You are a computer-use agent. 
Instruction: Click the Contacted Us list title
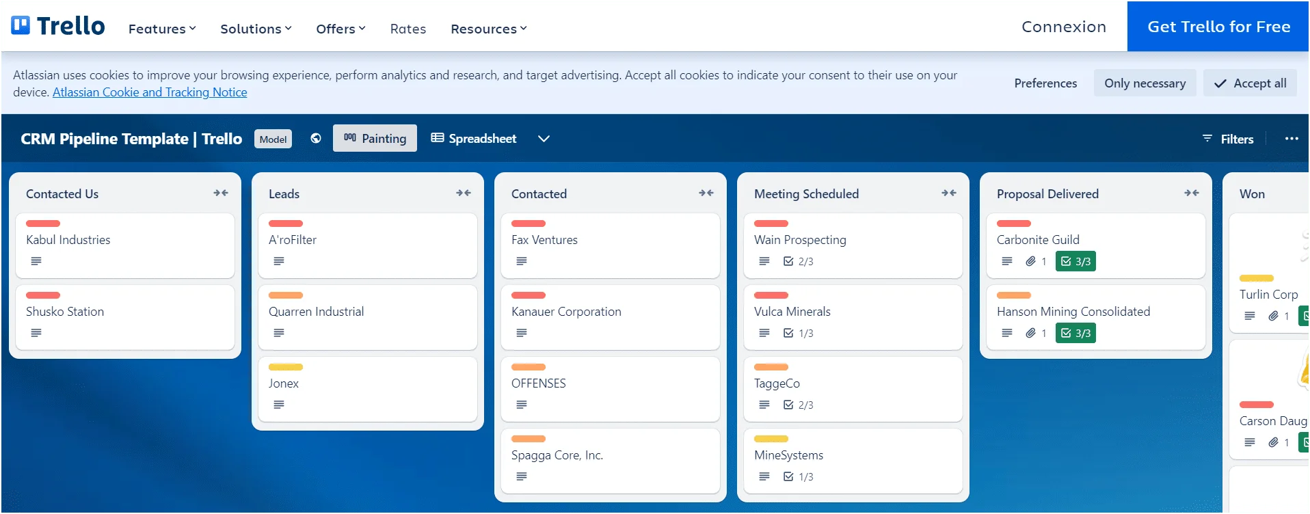pyautogui.click(x=62, y=194)
